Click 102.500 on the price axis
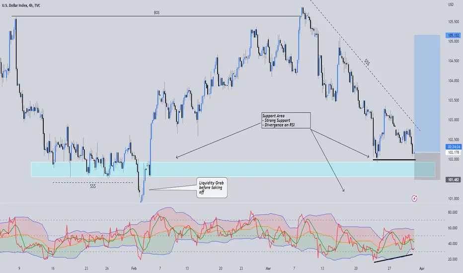This screenshot has height=273, width=463. point(453,139)
